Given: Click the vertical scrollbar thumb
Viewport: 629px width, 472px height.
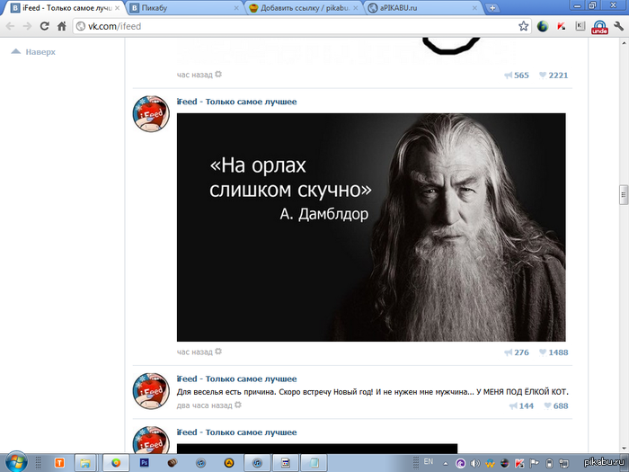Looking at the screenshot, I should 624,195.
